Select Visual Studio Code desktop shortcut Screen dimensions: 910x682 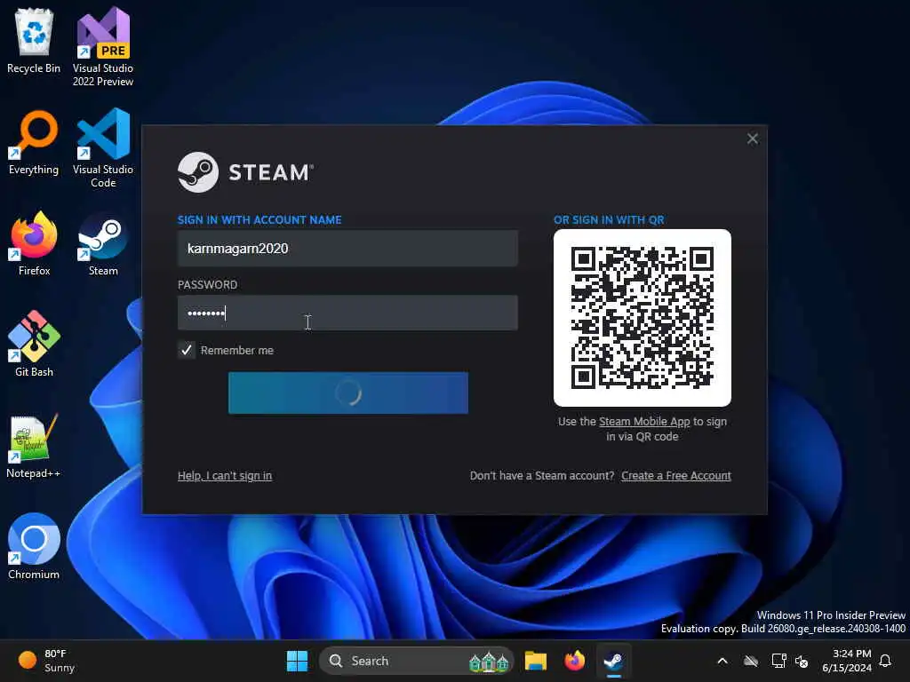[103, 148]
